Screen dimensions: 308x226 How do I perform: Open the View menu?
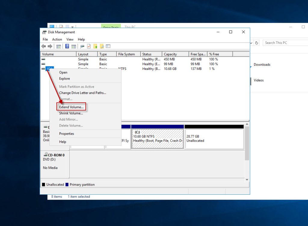pyautogui.click(x=70, y=39)
